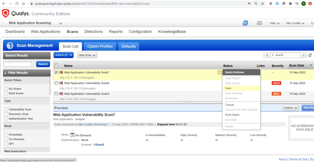This screenshot has width=314, height=162.
Task: Open the calendar icon in top toolbar
Action: [245, 23]
